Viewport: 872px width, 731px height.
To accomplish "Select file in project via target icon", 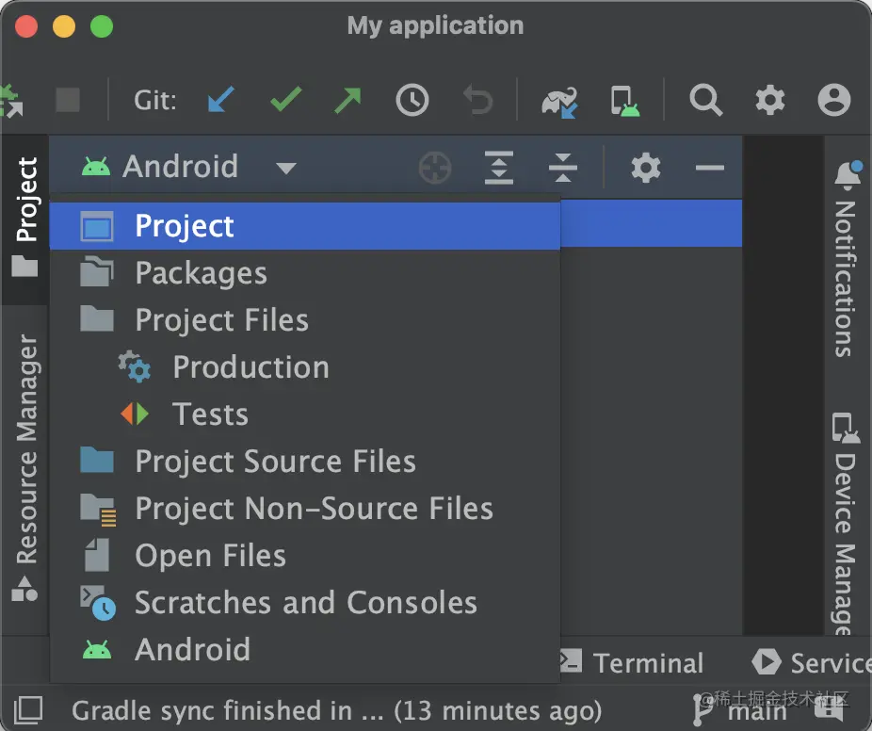I will (434, 167).
